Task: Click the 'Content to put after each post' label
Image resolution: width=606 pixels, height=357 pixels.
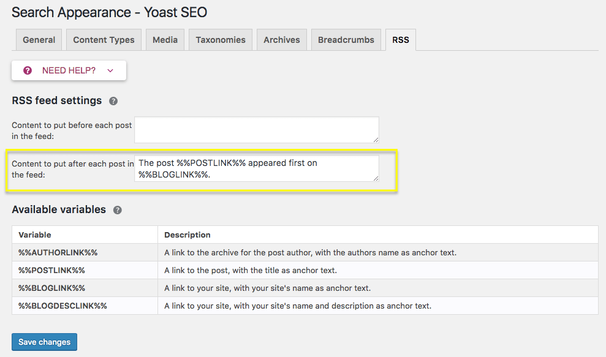Action: (73, 169)
